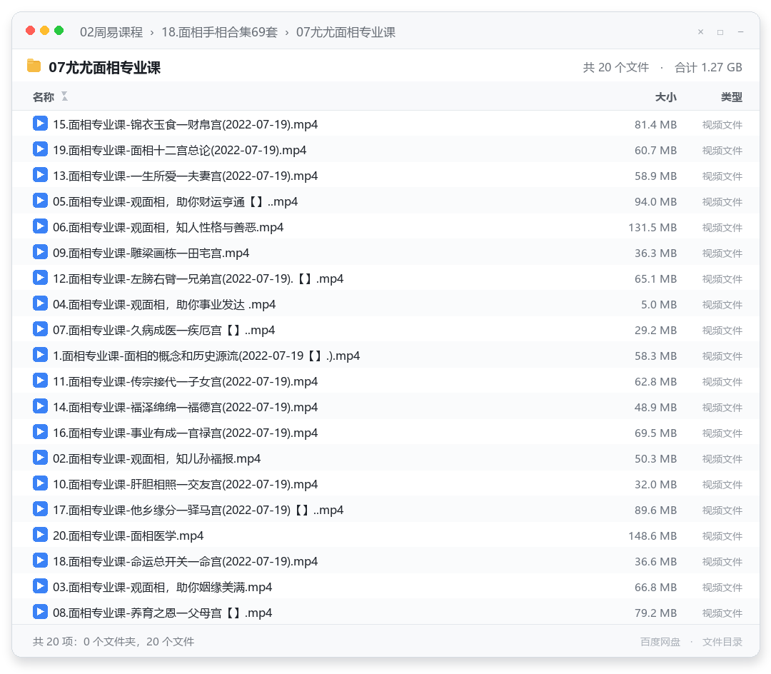Click the 文件目录 footer label
Screen dimensions: 771x674
[x=722, y=642]
